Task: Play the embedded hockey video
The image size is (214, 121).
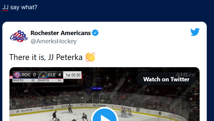Action: (104, 116)
